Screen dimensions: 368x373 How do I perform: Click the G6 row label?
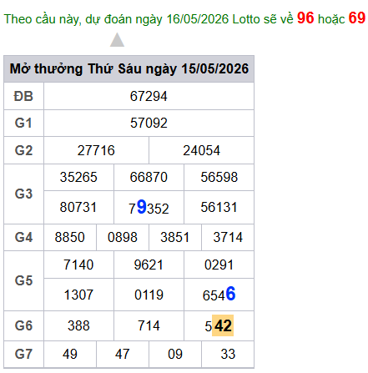click(x=23, y=325)
